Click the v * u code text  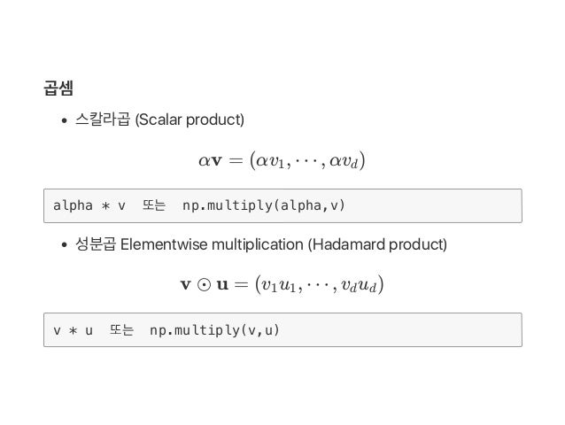(74, 330)
